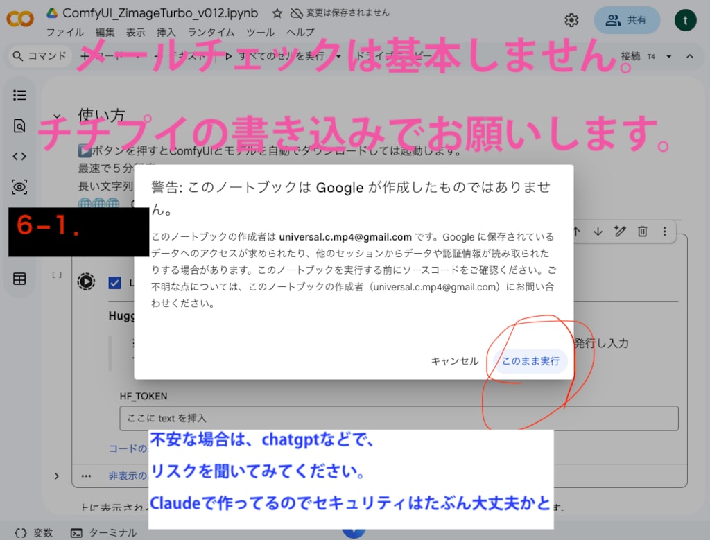Click キャンセル to dismiss the warning
This screenshot has width=710, height=540.
(x=455, y=361)
